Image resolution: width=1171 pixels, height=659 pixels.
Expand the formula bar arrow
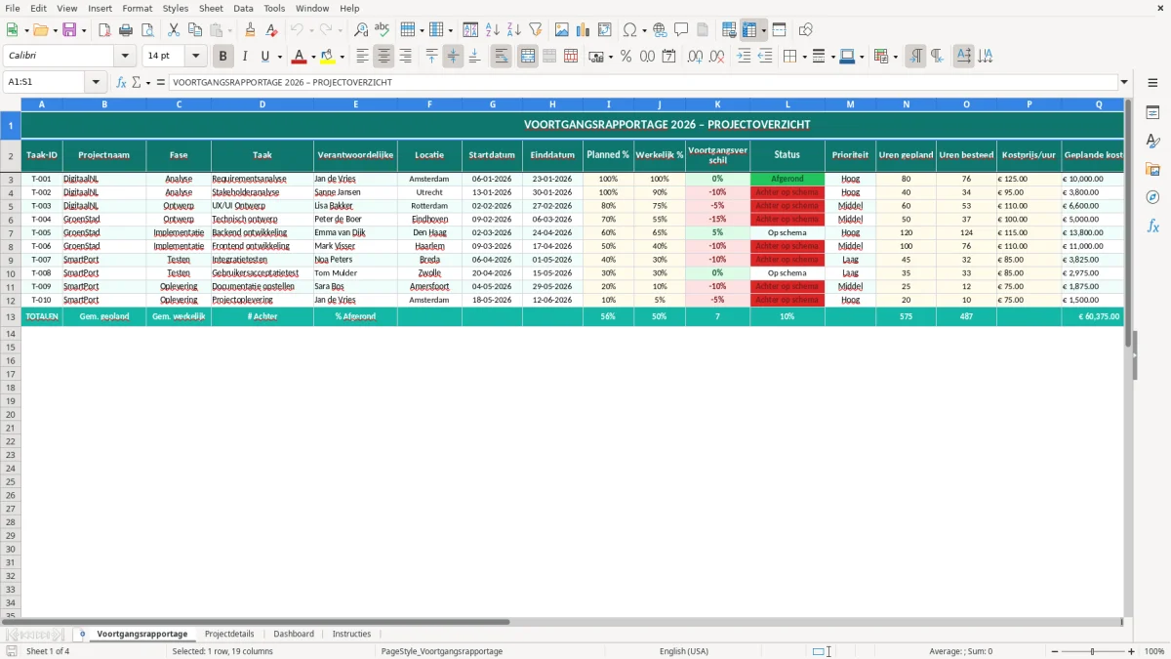point(1124,82)
